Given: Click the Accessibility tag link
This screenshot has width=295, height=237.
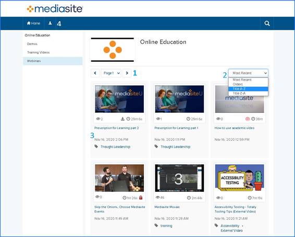Looking at the screenshot, I should click(230, 226).
